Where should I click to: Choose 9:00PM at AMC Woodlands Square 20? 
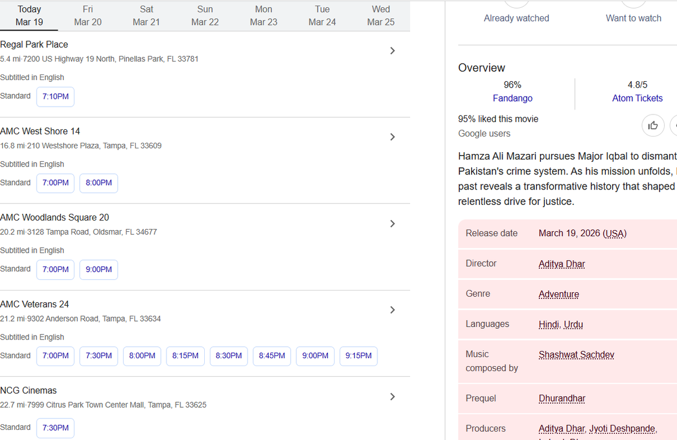[99, 270]
